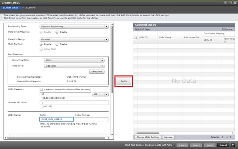
Task: Click the Pool Name(ID) column header
Action: (x=191, y=37)
